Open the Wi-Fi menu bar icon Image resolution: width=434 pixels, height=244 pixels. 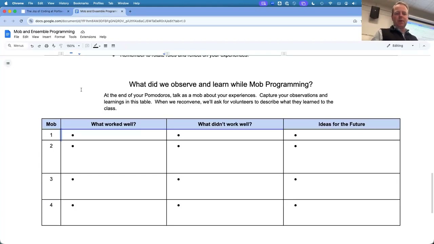click(x=330, y=3)
